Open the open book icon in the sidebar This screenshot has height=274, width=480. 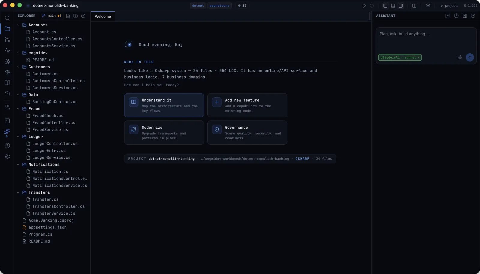coord(7,83)
